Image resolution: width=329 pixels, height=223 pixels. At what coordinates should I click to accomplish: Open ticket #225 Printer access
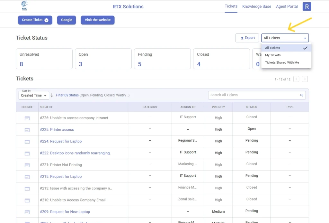tap(57, 130)
